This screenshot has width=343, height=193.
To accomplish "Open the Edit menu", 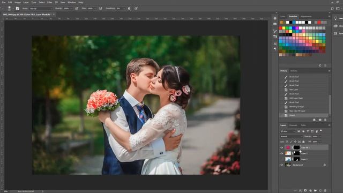I will (10, 2).
